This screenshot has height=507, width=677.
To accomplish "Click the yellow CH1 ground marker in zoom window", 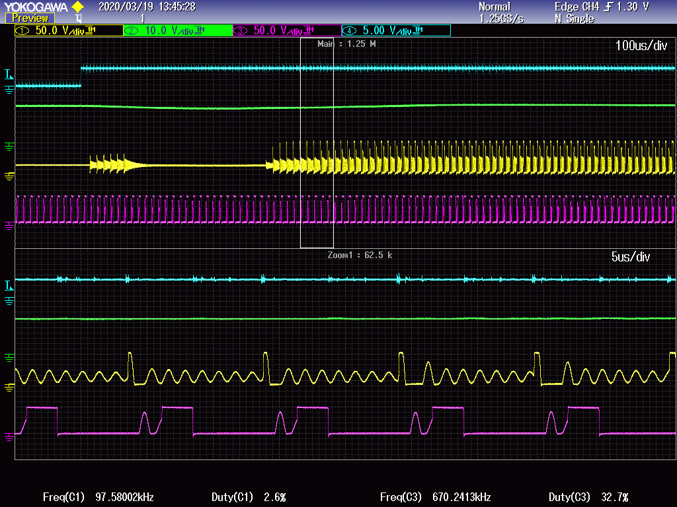I will tap(9, 387).
